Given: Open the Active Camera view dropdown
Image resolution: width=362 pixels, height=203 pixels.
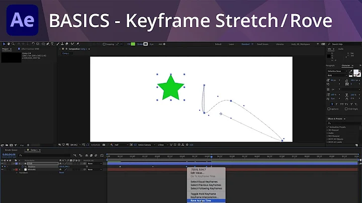Looking at the screenshot, I should click(x=147, y=145).
